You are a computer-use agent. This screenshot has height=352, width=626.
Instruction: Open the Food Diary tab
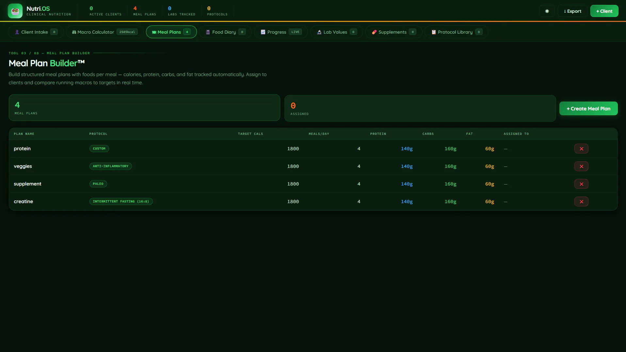pos(225,32)
